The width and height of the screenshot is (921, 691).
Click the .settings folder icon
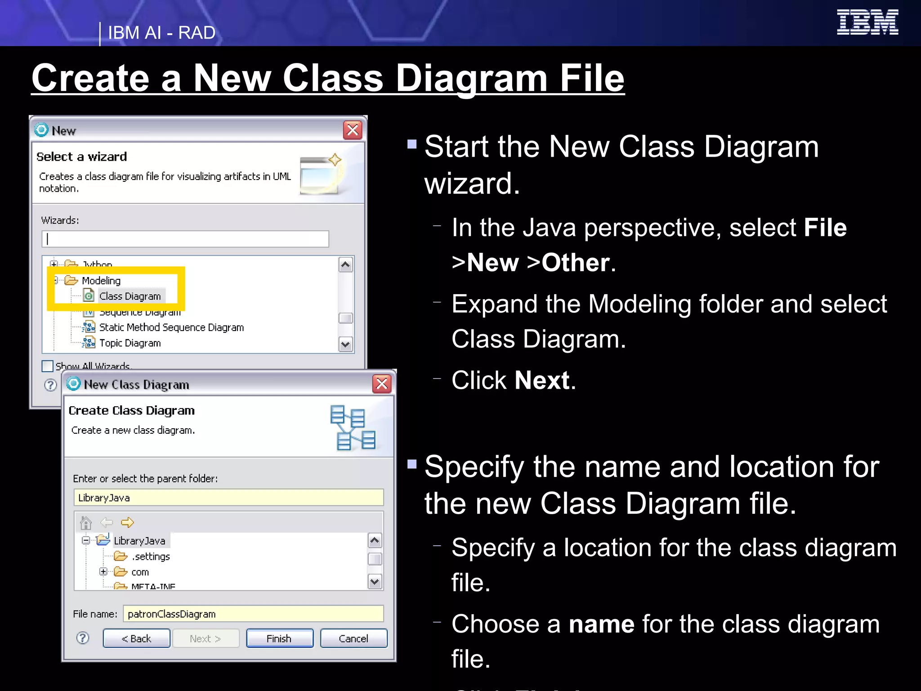point(121,556)
